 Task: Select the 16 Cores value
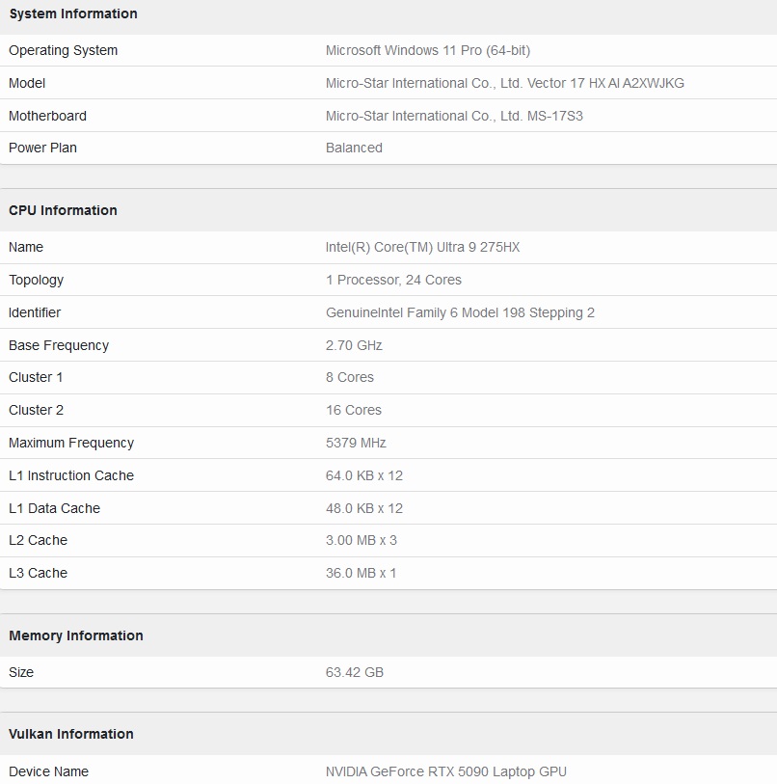tap(354, 410)
